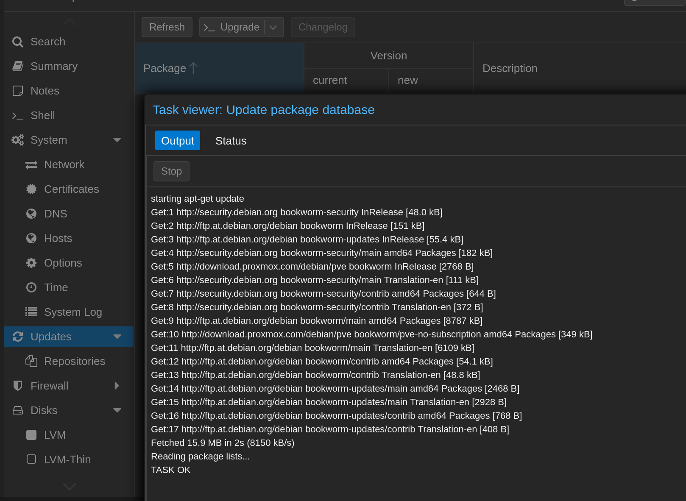The width and height of the screenshot is (686, 501).
Task: Click the System gears icon
Action: tap(18, 140)
